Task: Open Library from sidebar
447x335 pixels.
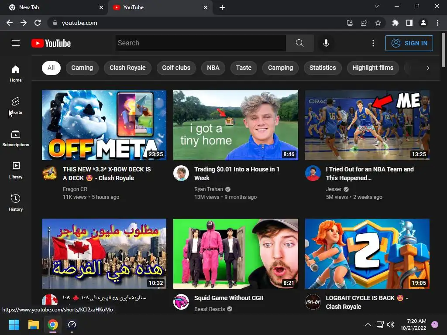Action: 16,170
